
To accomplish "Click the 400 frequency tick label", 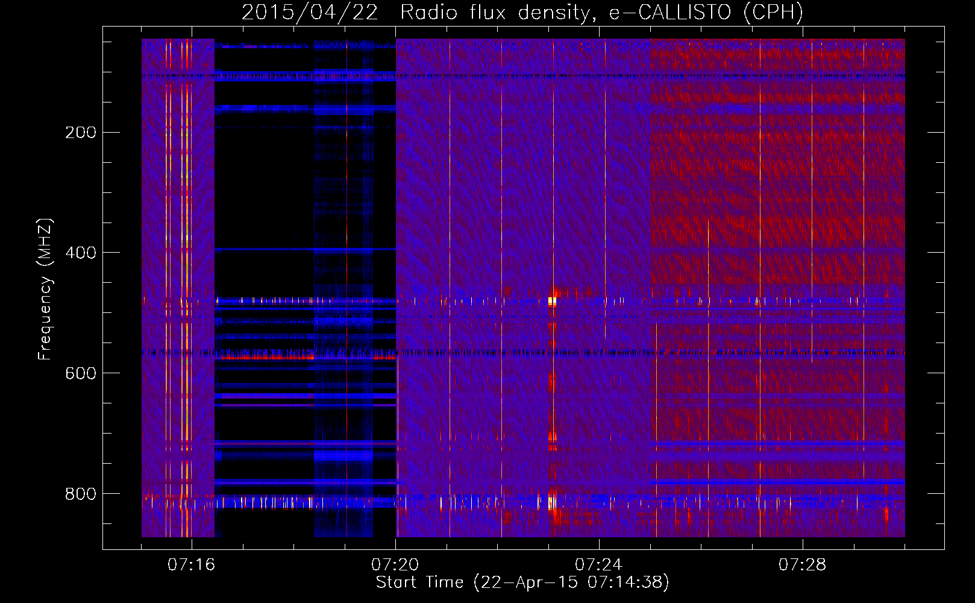I will 81,253.
